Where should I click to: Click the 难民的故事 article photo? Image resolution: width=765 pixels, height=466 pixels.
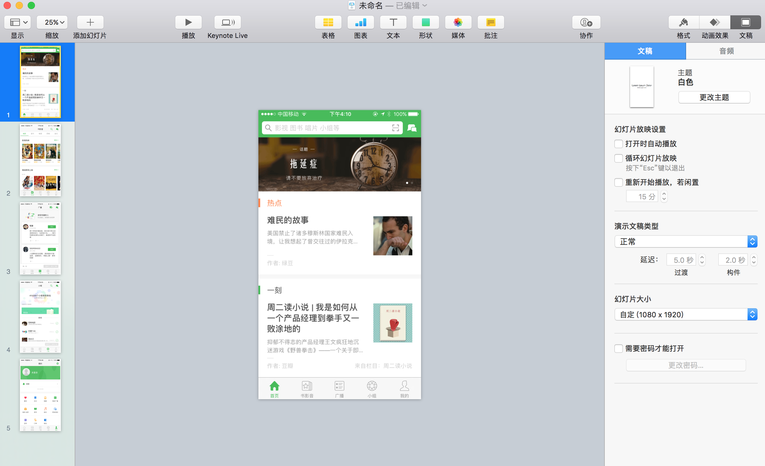[393, 236]
